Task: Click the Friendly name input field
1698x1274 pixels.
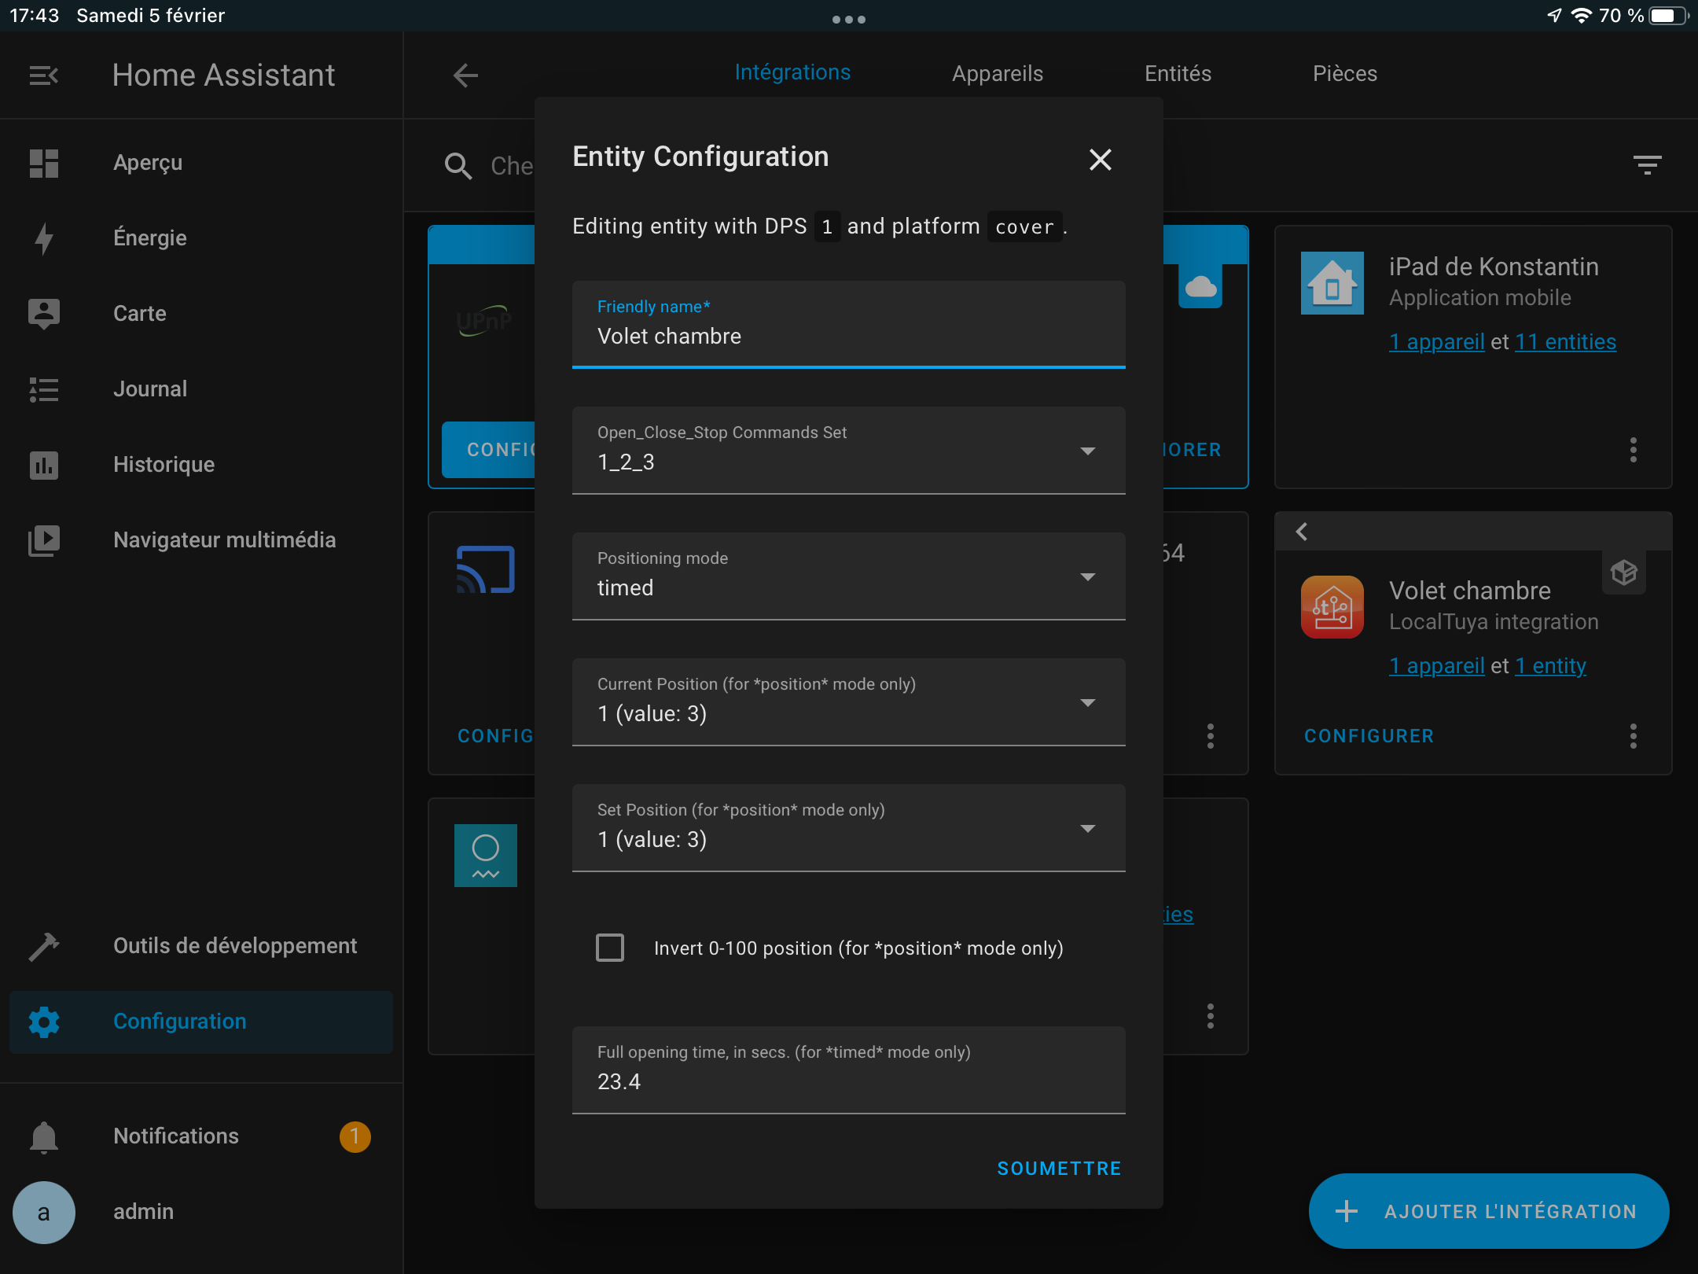Action: click(x=849, y=324)
